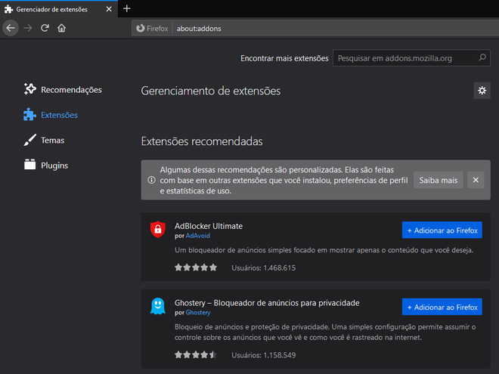Open the Extensões sidebar section
This screenshot has width=499, height=374.
tap(51, 115)
